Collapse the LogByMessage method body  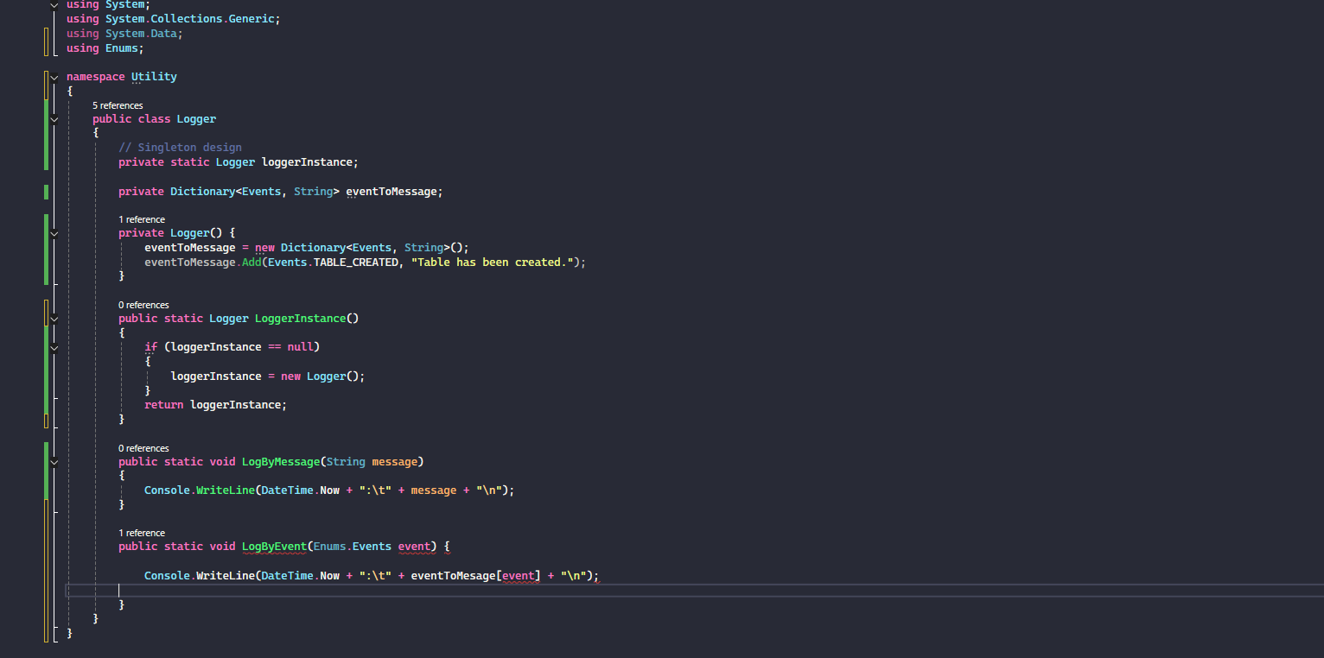click(x=53, y=461)
